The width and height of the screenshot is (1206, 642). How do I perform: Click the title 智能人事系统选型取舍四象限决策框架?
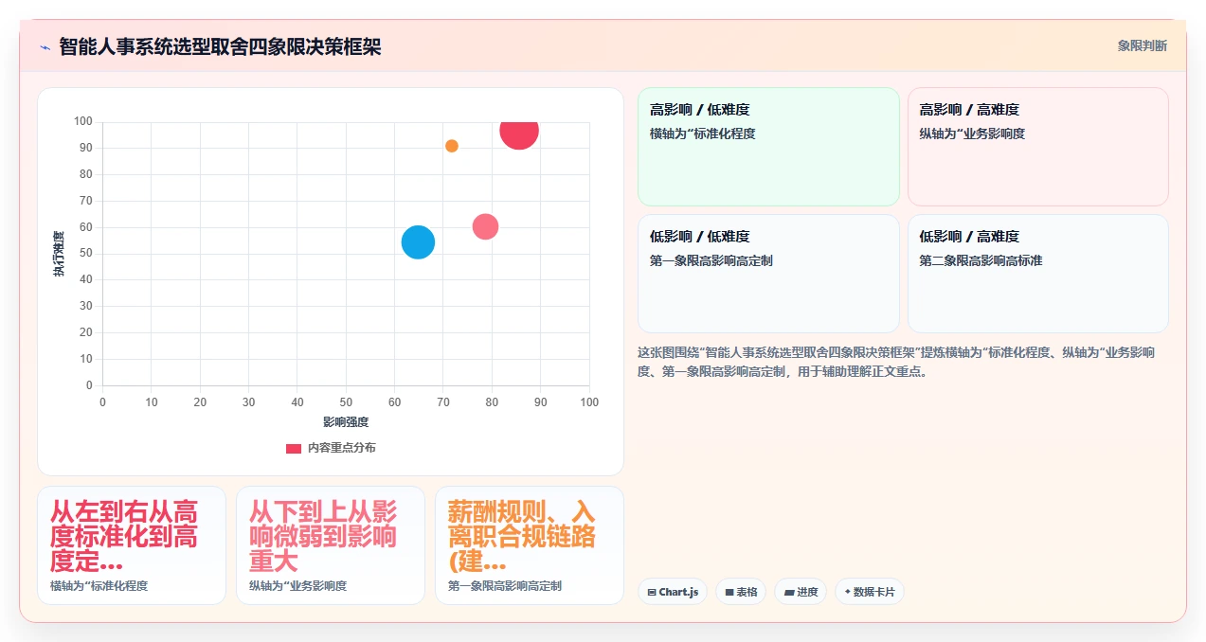(x=220, y=46)
